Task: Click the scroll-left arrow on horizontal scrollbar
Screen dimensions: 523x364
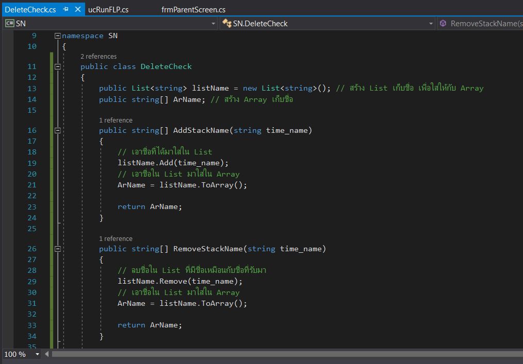Action: (x=47, y=354)
